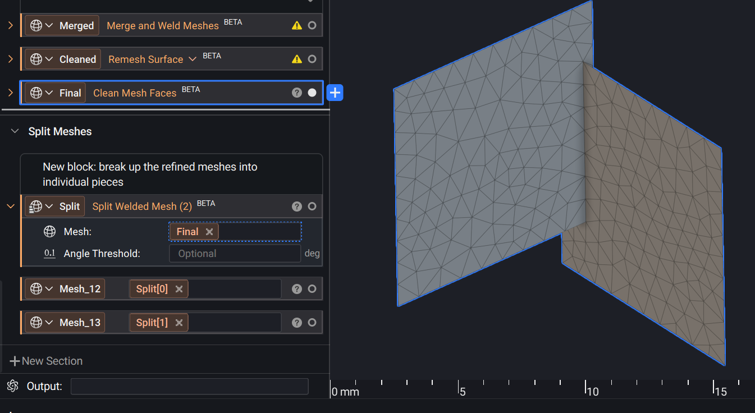755x413 pixels.
Task: Open the Remesh Surface function dropdown
Action: (x=192, y=59)
